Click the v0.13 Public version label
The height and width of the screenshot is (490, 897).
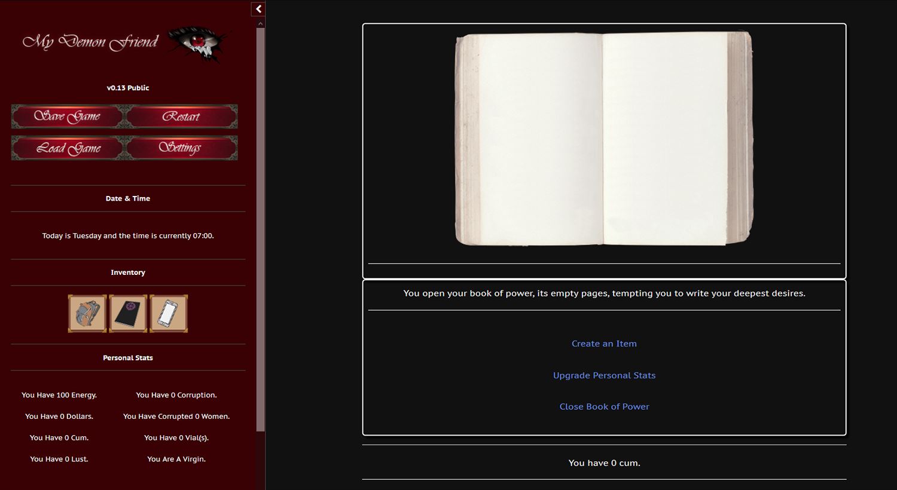tap(128, 88)
